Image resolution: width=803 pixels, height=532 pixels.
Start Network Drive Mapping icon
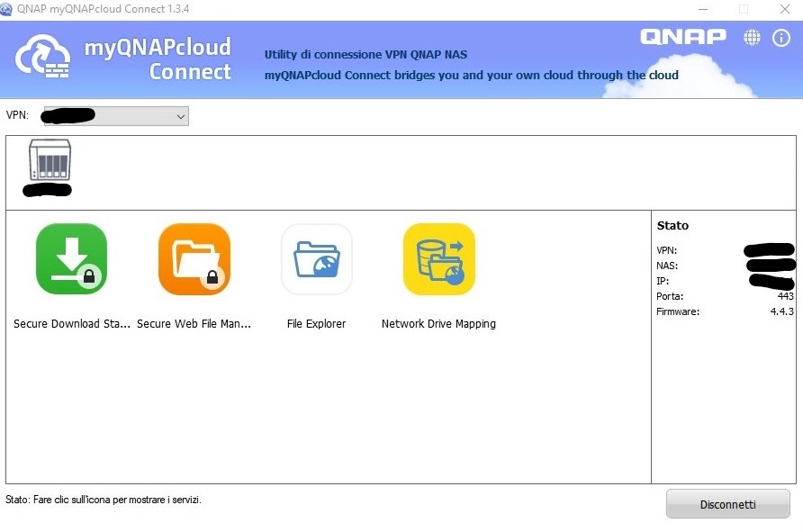pyautogui.click(x=438, y=259)
